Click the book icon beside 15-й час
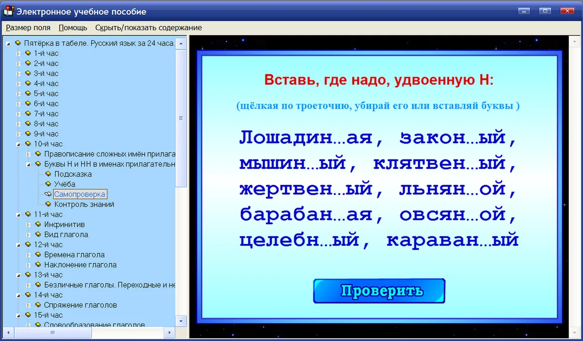Screen dimensions: 583x341 28,315
